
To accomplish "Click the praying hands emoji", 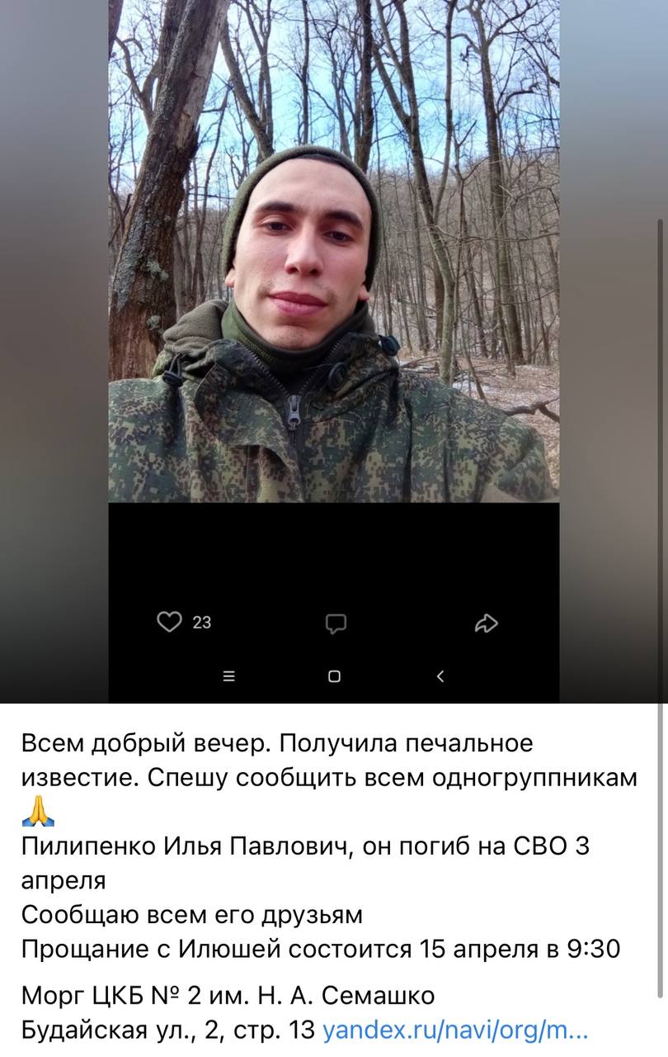I will [x=38, y=811].
